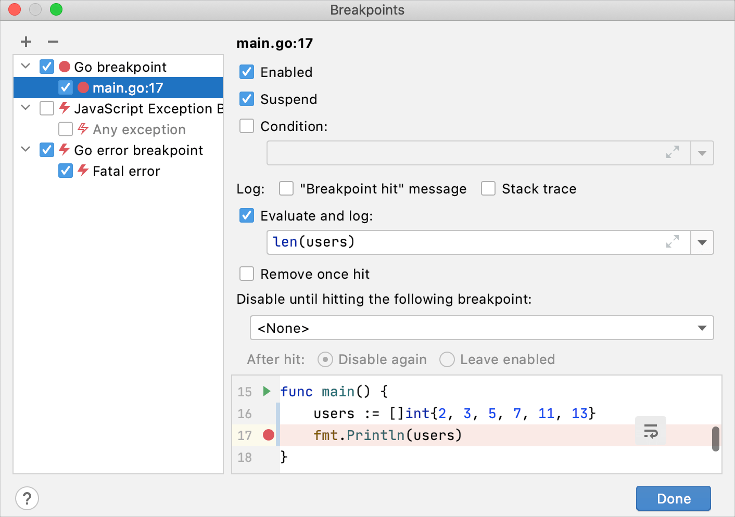The height and width of the screenshot is (517, 735).
Task: Click the soft-wrap icon in code preview
Action: 651,431
